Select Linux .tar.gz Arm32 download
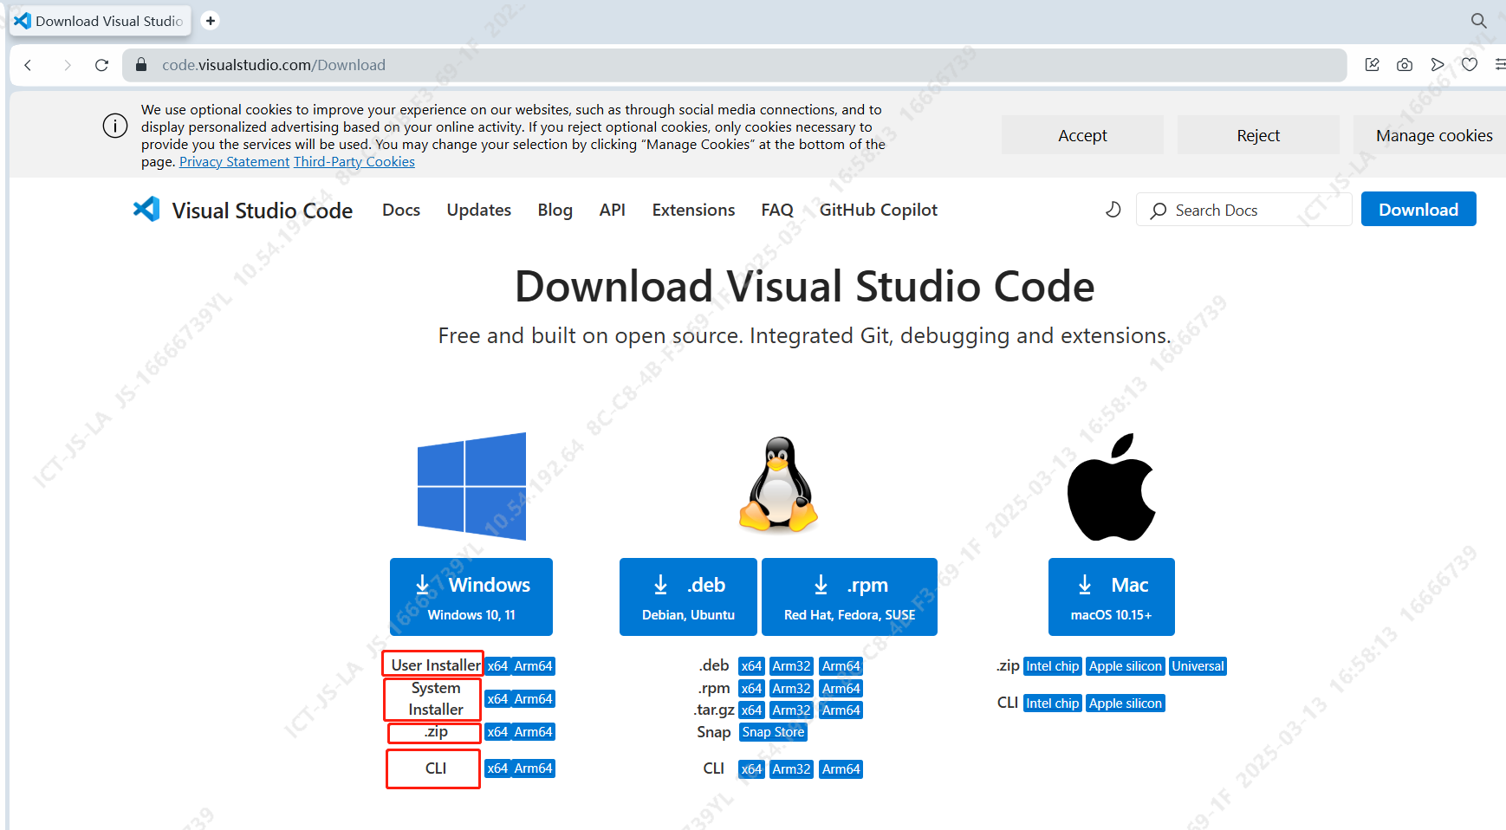This screenshot has height=830, width=1506. (x=791, y=710)
